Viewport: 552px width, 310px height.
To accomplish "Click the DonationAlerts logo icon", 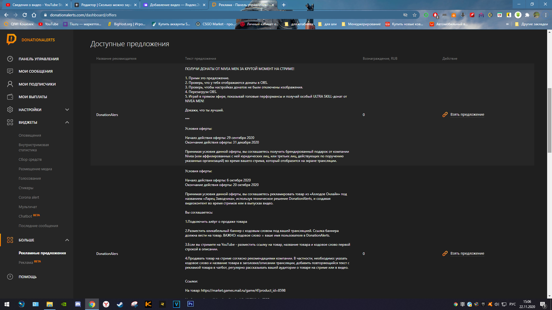I will pyautogui.click(x=11, y=39).
